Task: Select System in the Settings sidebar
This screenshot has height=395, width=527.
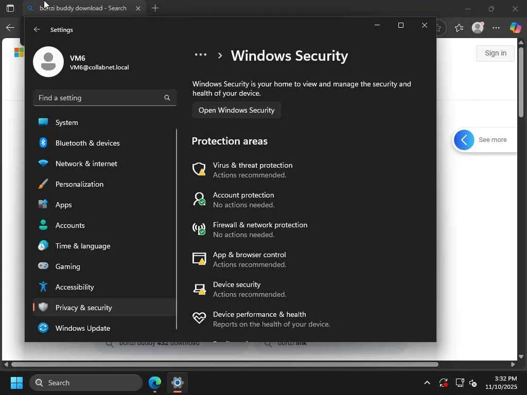Action: pos(104,122)
